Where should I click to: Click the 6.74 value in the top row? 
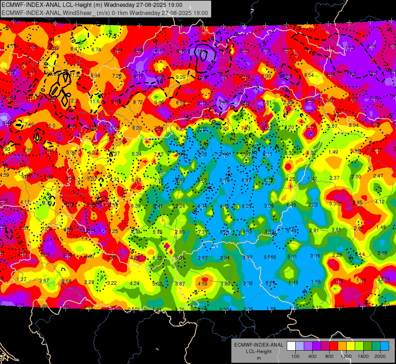click(96, 49)
